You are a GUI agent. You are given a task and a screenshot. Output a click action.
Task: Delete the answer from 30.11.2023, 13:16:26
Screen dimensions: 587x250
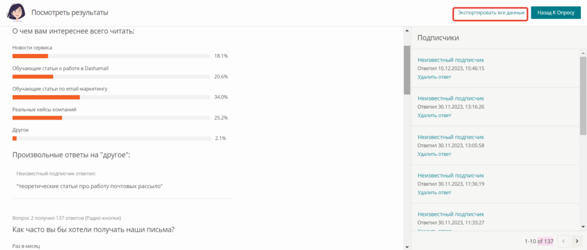tap(435, 116)
